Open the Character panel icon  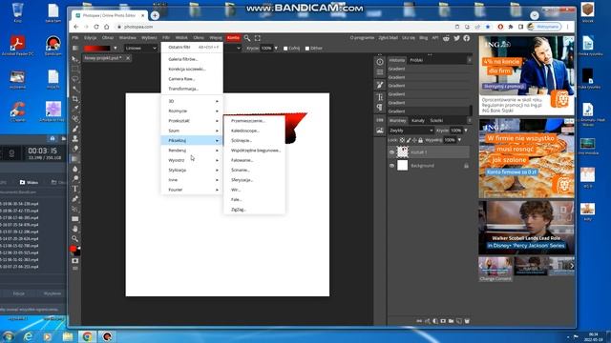coord(380,97)
